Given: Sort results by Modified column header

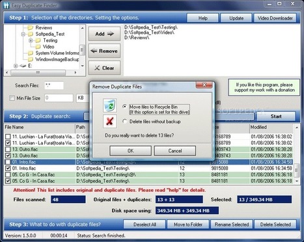Looking at the screenshot, I should click(x=271, y=128).
